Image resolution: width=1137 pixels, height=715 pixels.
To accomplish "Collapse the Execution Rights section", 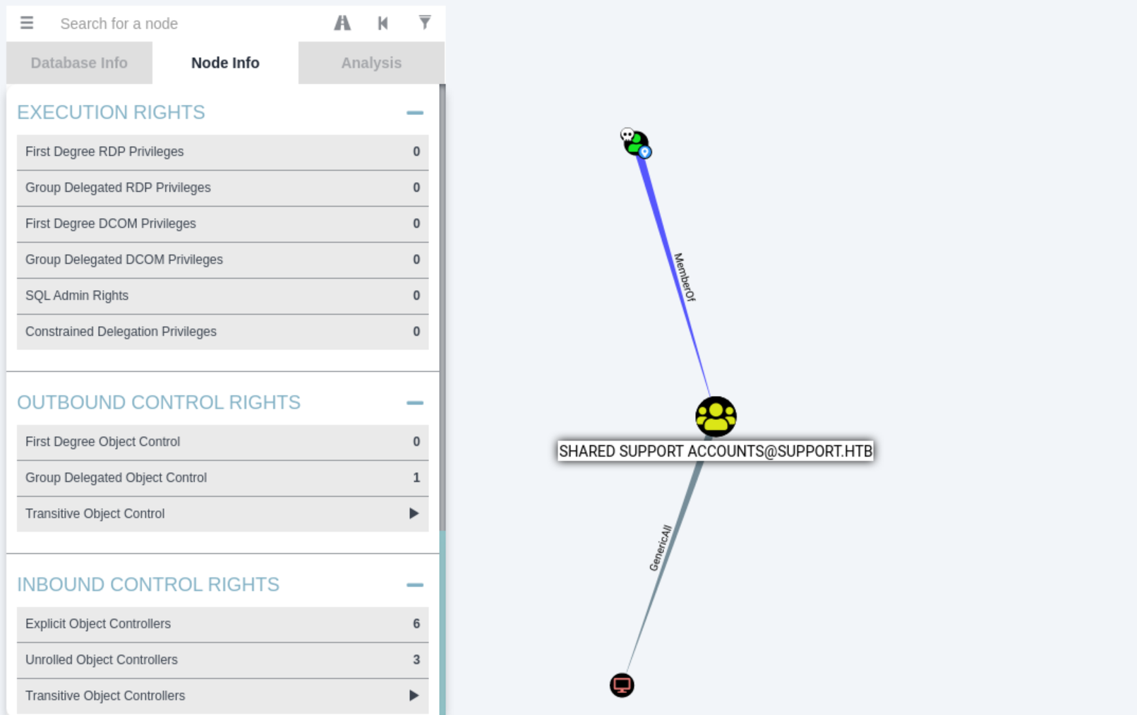I will click(x=414, y=113).
